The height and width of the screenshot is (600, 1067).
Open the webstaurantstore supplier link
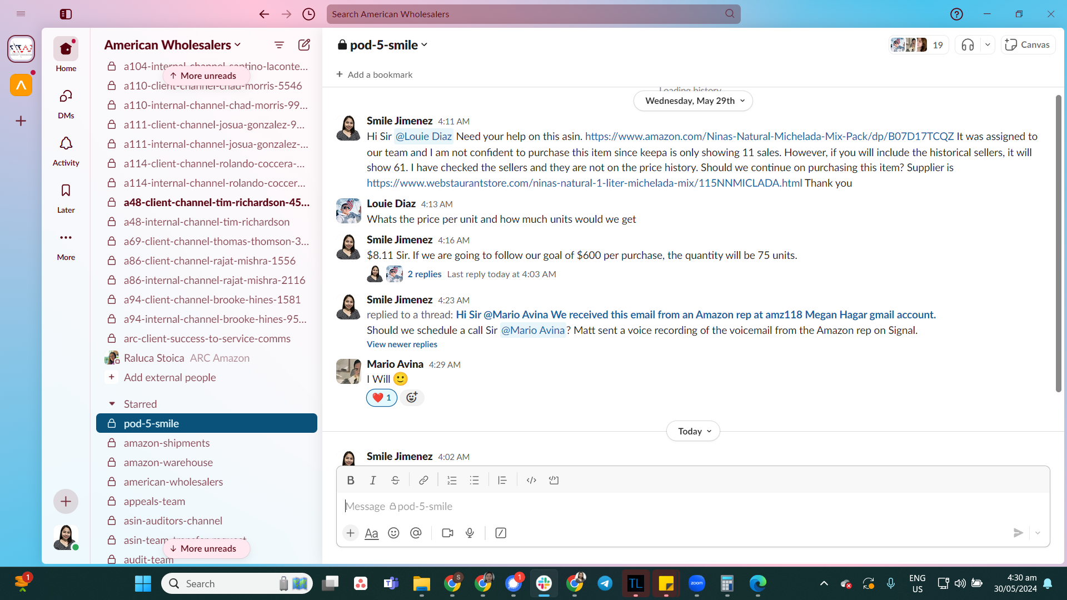click(584, 183)
